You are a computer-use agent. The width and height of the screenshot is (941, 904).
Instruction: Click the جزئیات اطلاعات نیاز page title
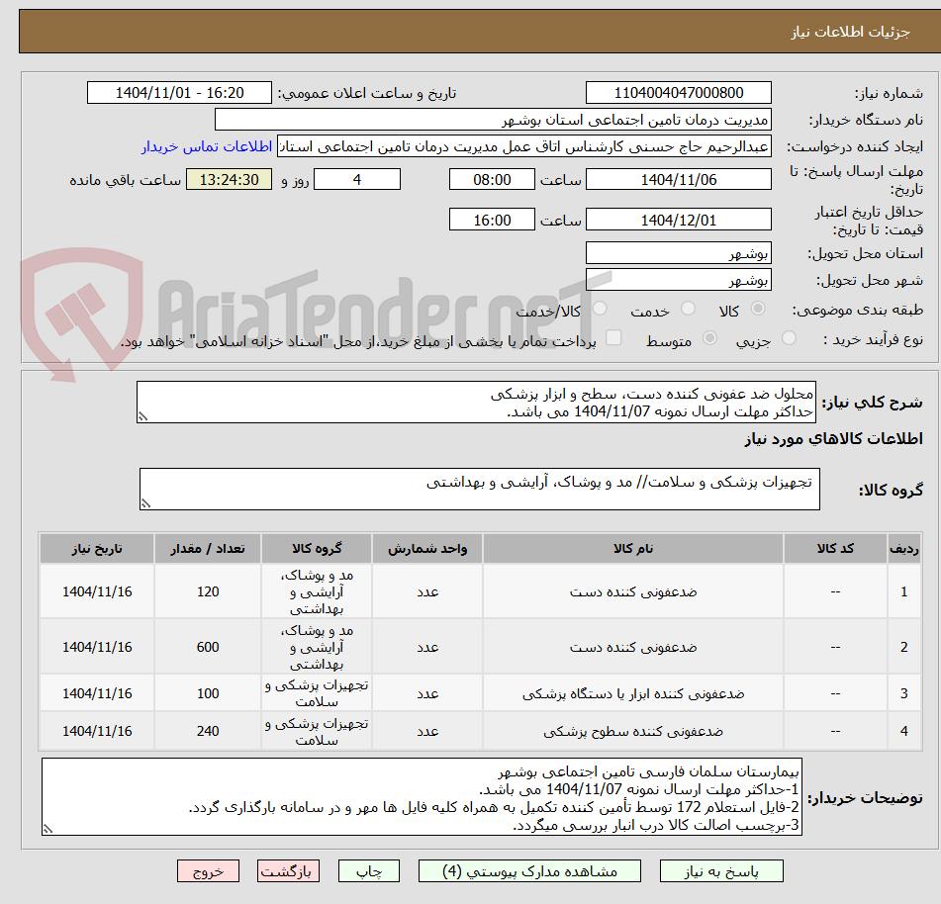[x=850, y=32]
